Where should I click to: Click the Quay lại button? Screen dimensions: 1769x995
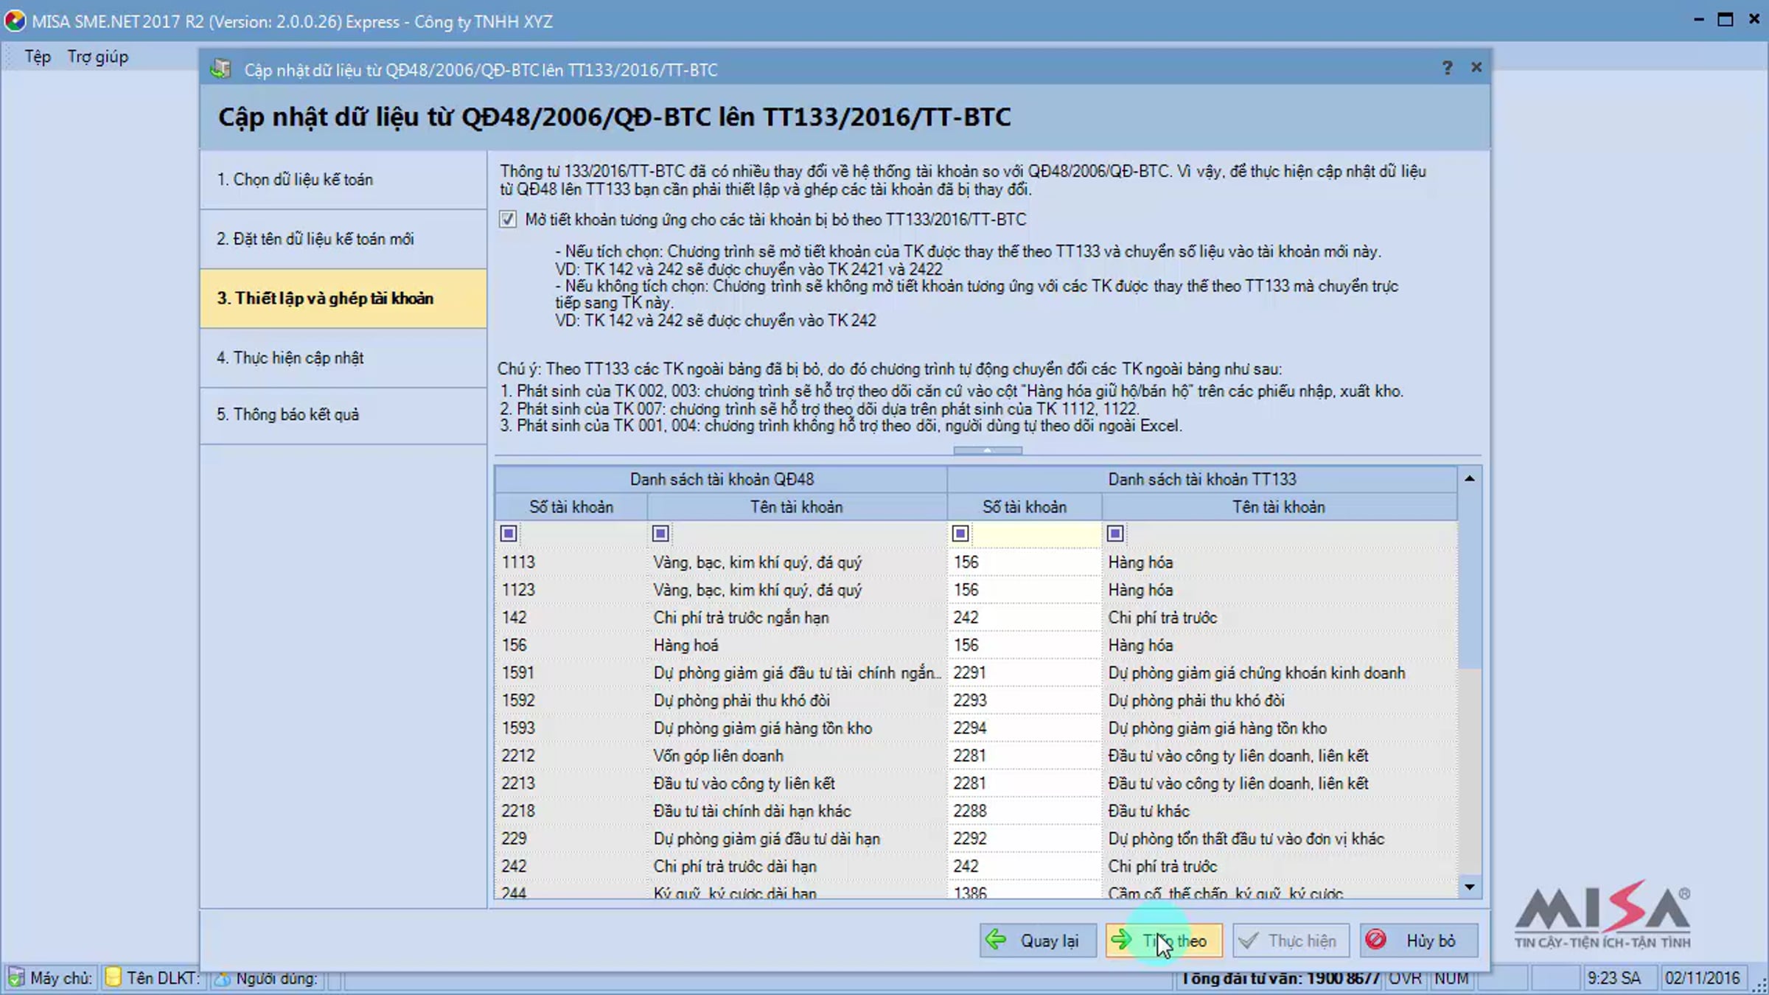pos(1038,940)
